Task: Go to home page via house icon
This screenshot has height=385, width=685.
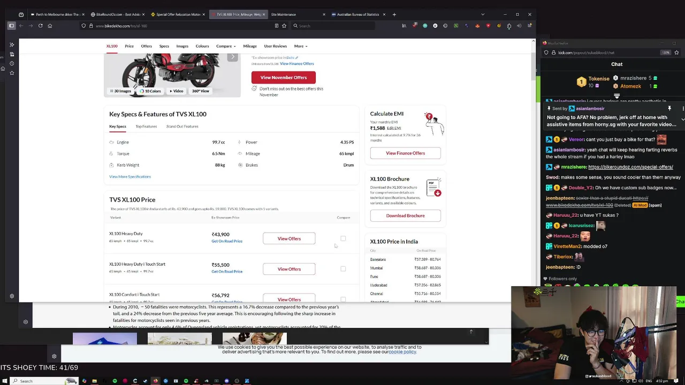Action: tap(50, 26)
